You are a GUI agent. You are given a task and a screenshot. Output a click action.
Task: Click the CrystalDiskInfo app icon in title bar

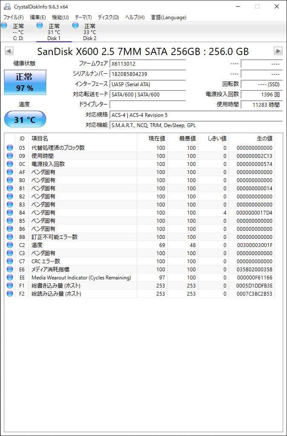click(7, 6)
